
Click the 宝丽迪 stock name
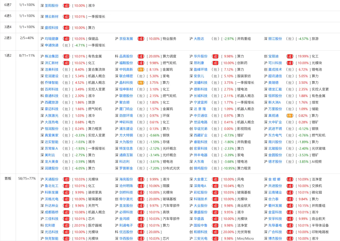[x=274, y=56]
